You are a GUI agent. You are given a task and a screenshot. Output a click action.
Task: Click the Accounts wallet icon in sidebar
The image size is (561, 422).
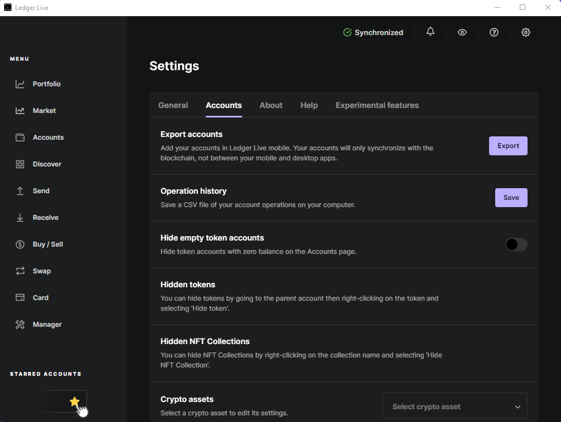click(x=20, y=138)
